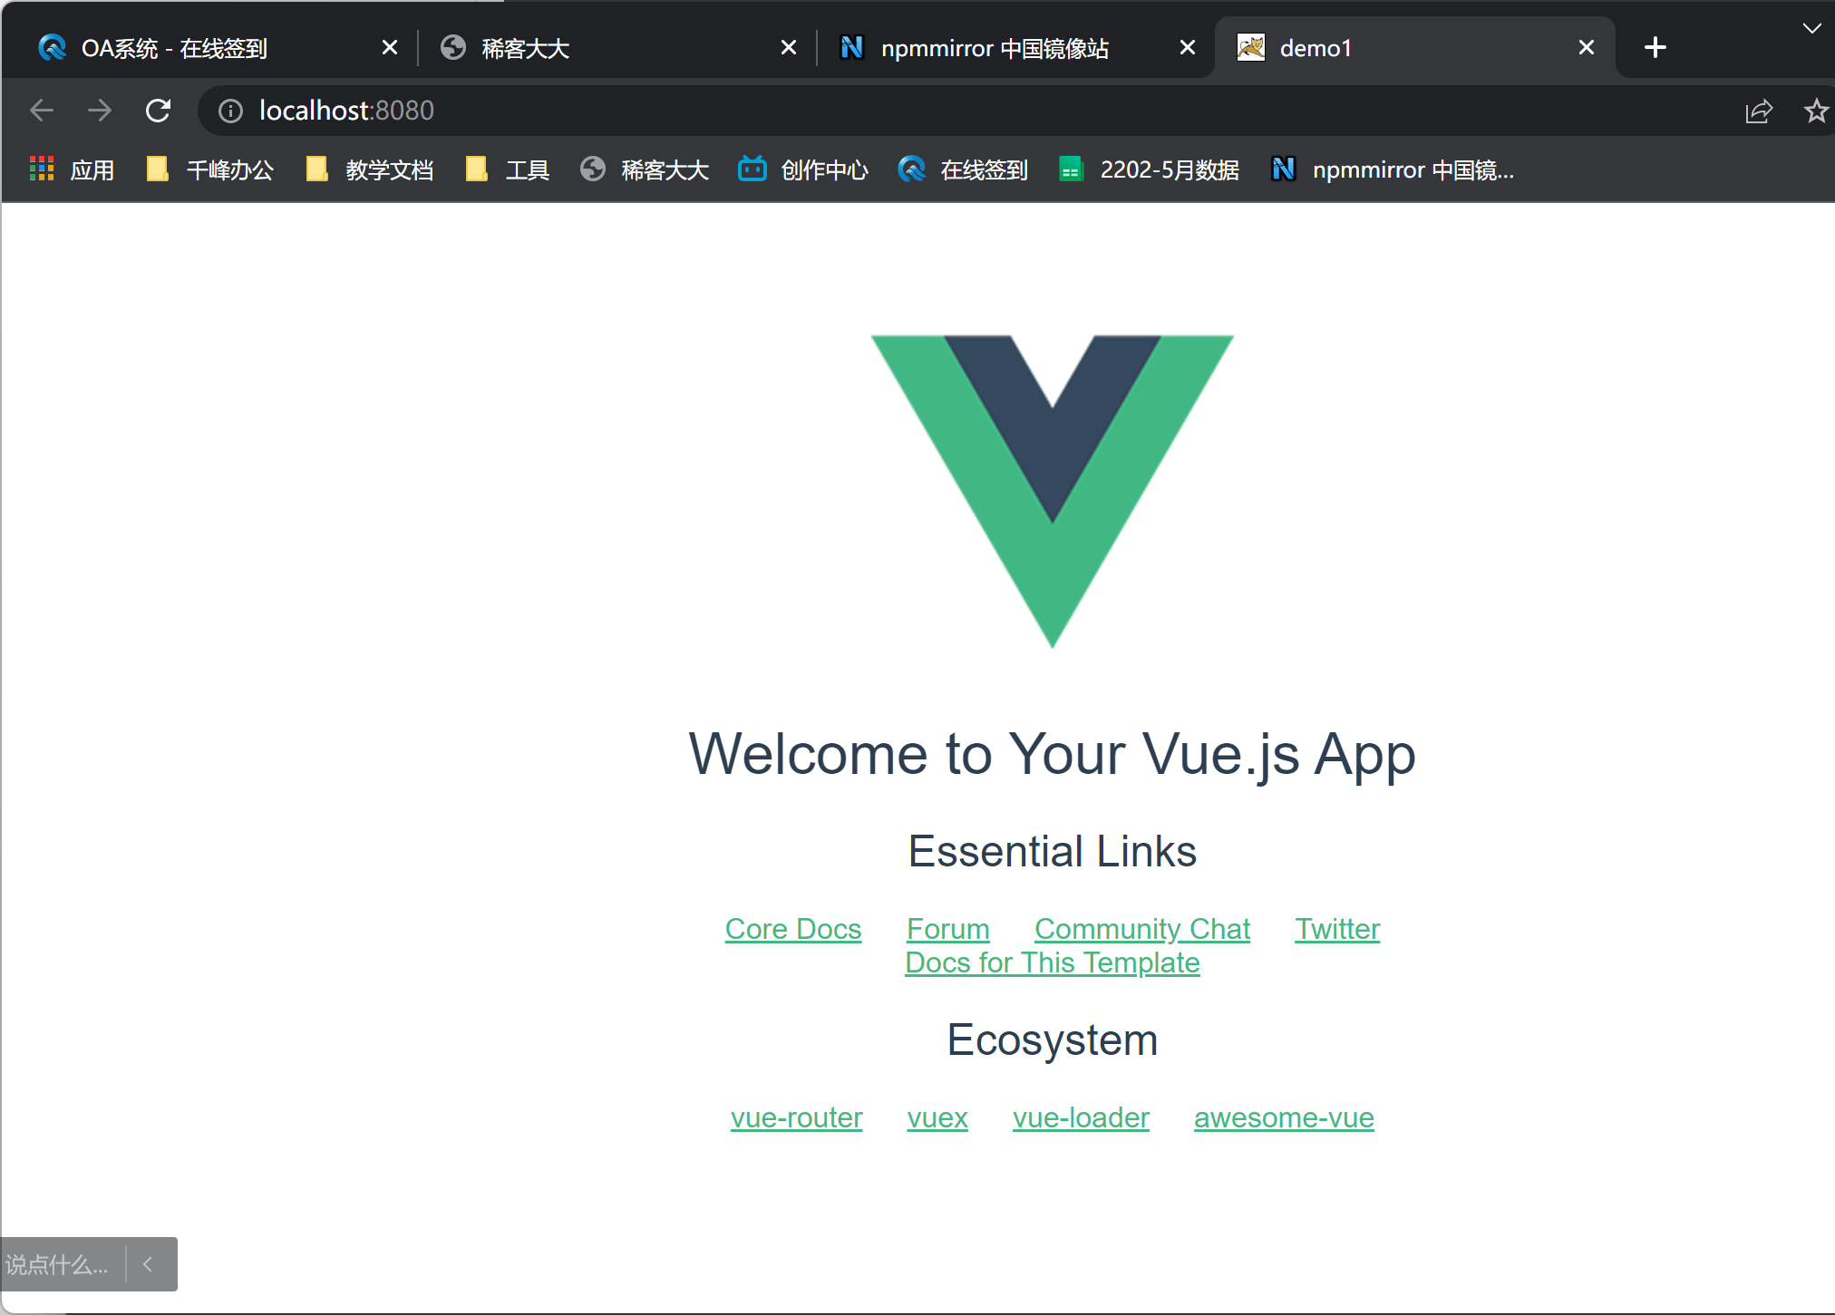1835x1315 pixels.
Task: Click the Essential Links heading
Action: 1053,852
